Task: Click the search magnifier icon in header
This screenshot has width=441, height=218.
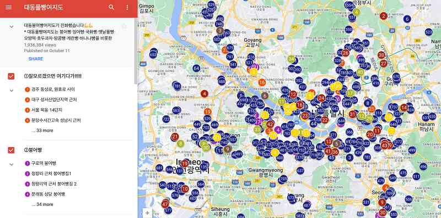Action: coord(112,8)
